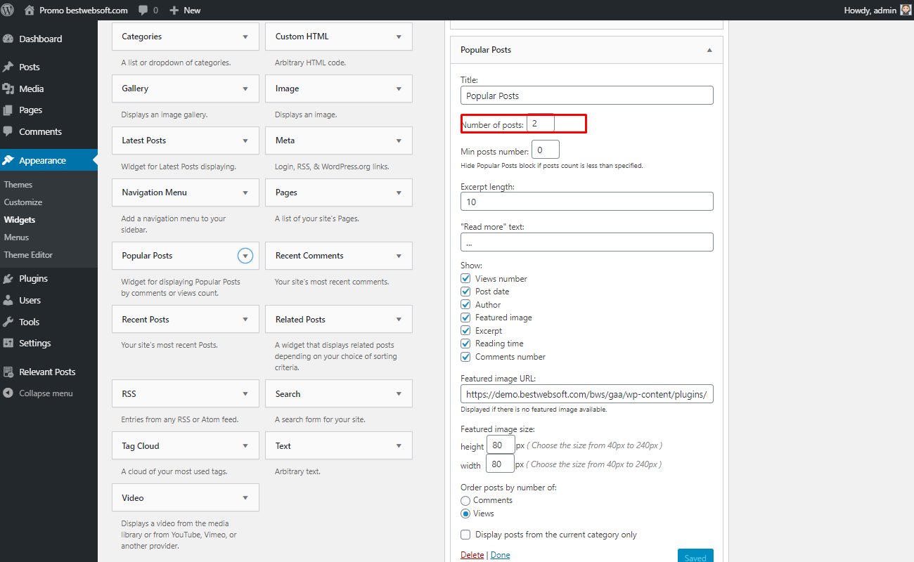Viewport: 914px width, 562px height.
Task: Click the Excerpt length field
Action: click(x=587, y=202)
